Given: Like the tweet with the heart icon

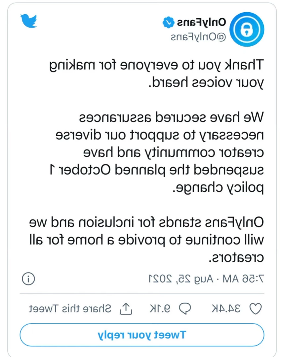Looking at the screenshot, I should [256, 309].
